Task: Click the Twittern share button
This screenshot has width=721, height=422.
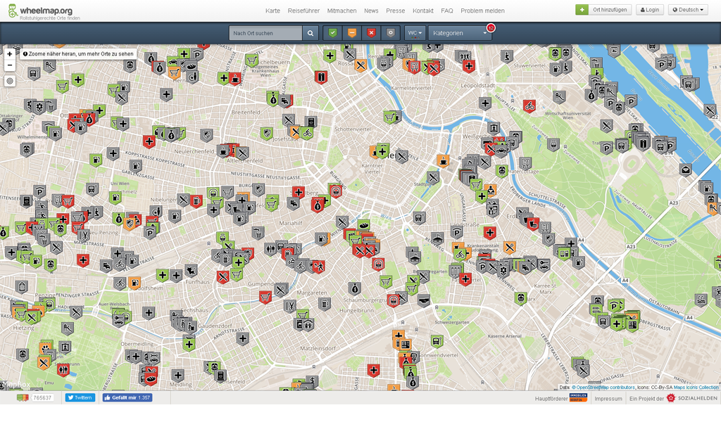Action: [x=80, y=397]
